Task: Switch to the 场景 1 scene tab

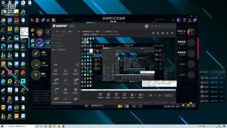Action: (x=70, y=32)
